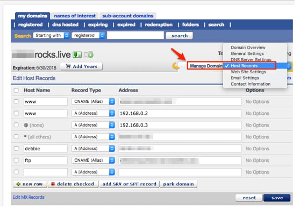300x208 pixels.
Task: Save the host record changes
Action: [277, 198]
